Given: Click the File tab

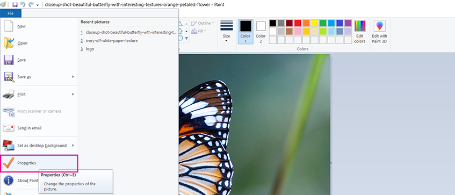Looking at the screenshot, I should coord(11,13).
